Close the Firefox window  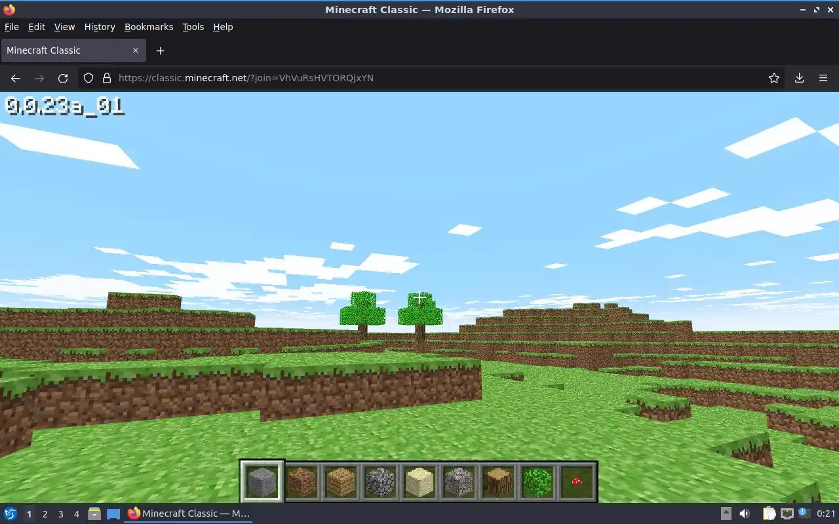click(830, 10)
